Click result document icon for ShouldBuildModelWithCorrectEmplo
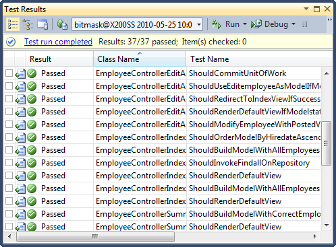Screen dimensions: 336x247 coord(20,214)
